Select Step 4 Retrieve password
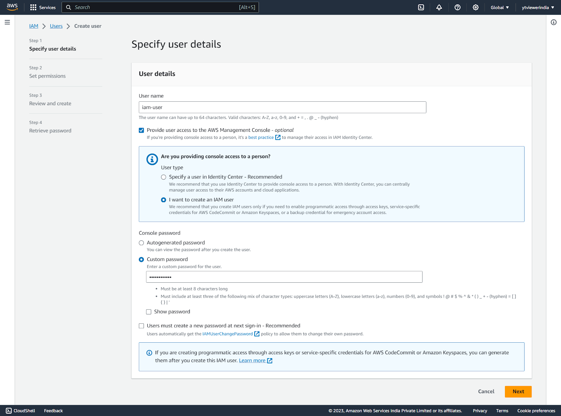561x416 pixels. point(50,131)
